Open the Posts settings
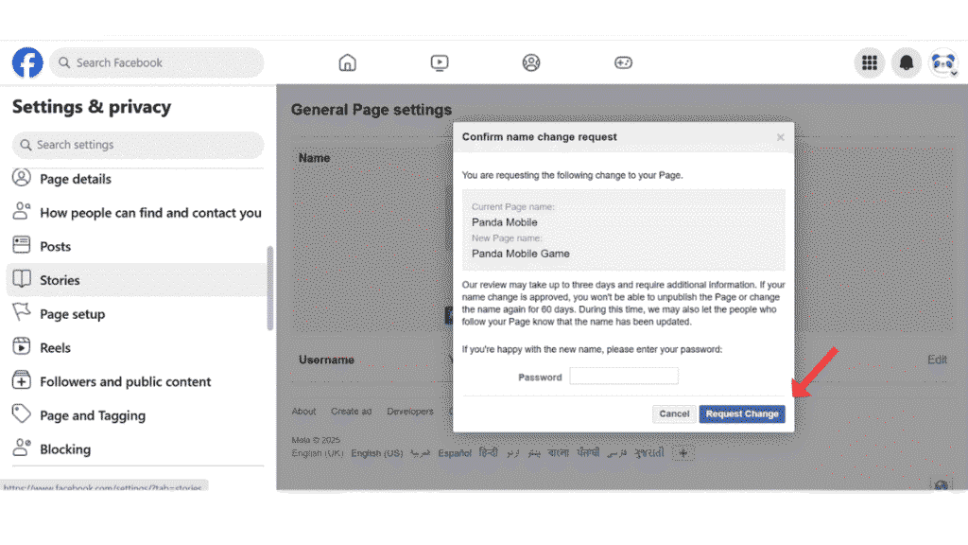The height and width of the screenshot is (545, 968). [x=136, y=246]
